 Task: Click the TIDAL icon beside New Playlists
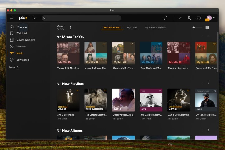pyautogui.click(x=59, y=84)
